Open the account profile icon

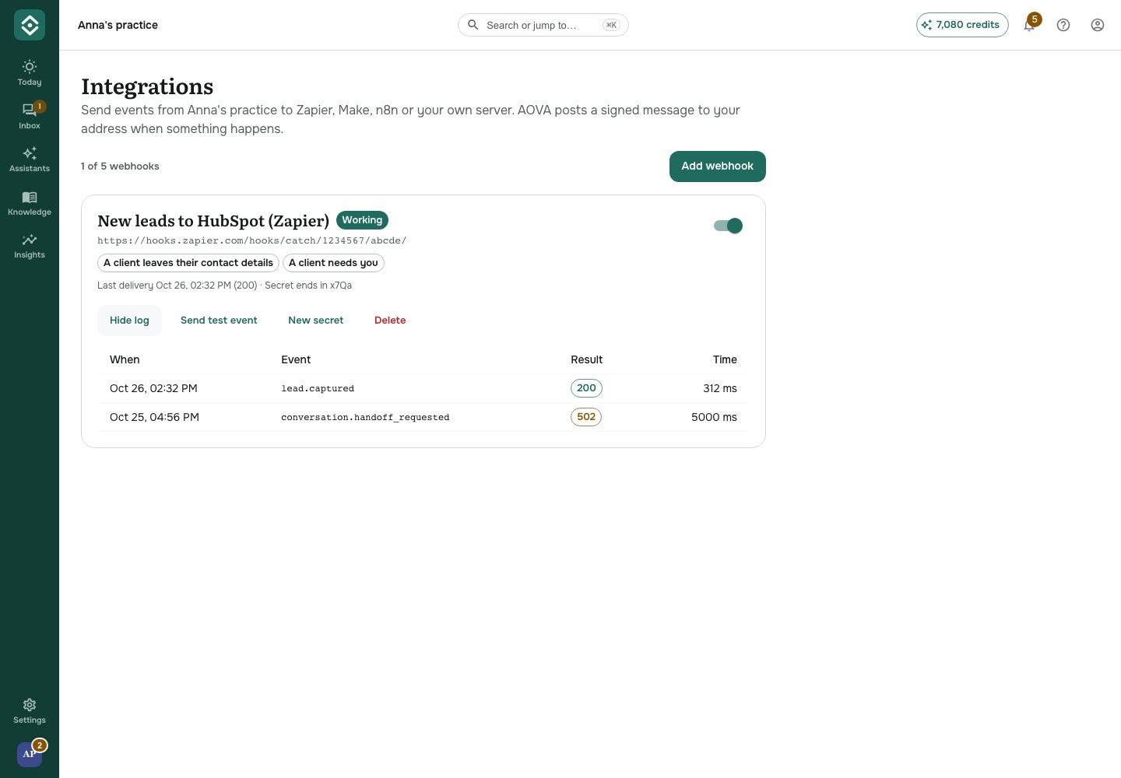tap(1098, 25)
